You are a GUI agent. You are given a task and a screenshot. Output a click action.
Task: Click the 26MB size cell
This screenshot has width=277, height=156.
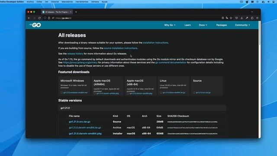pyautogui.click(x=160, y=122)
